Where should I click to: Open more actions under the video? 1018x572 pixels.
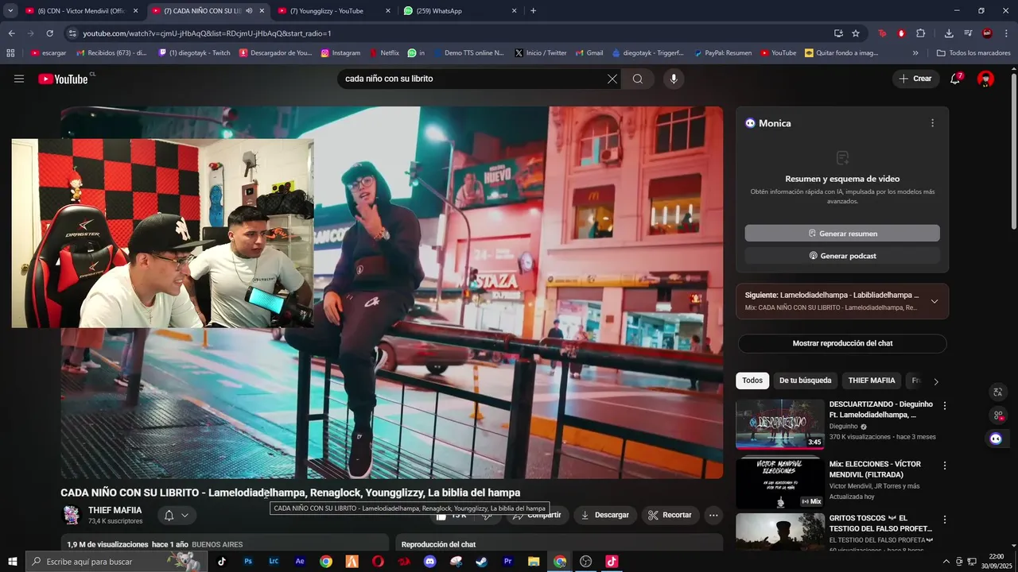click(713, 515)
